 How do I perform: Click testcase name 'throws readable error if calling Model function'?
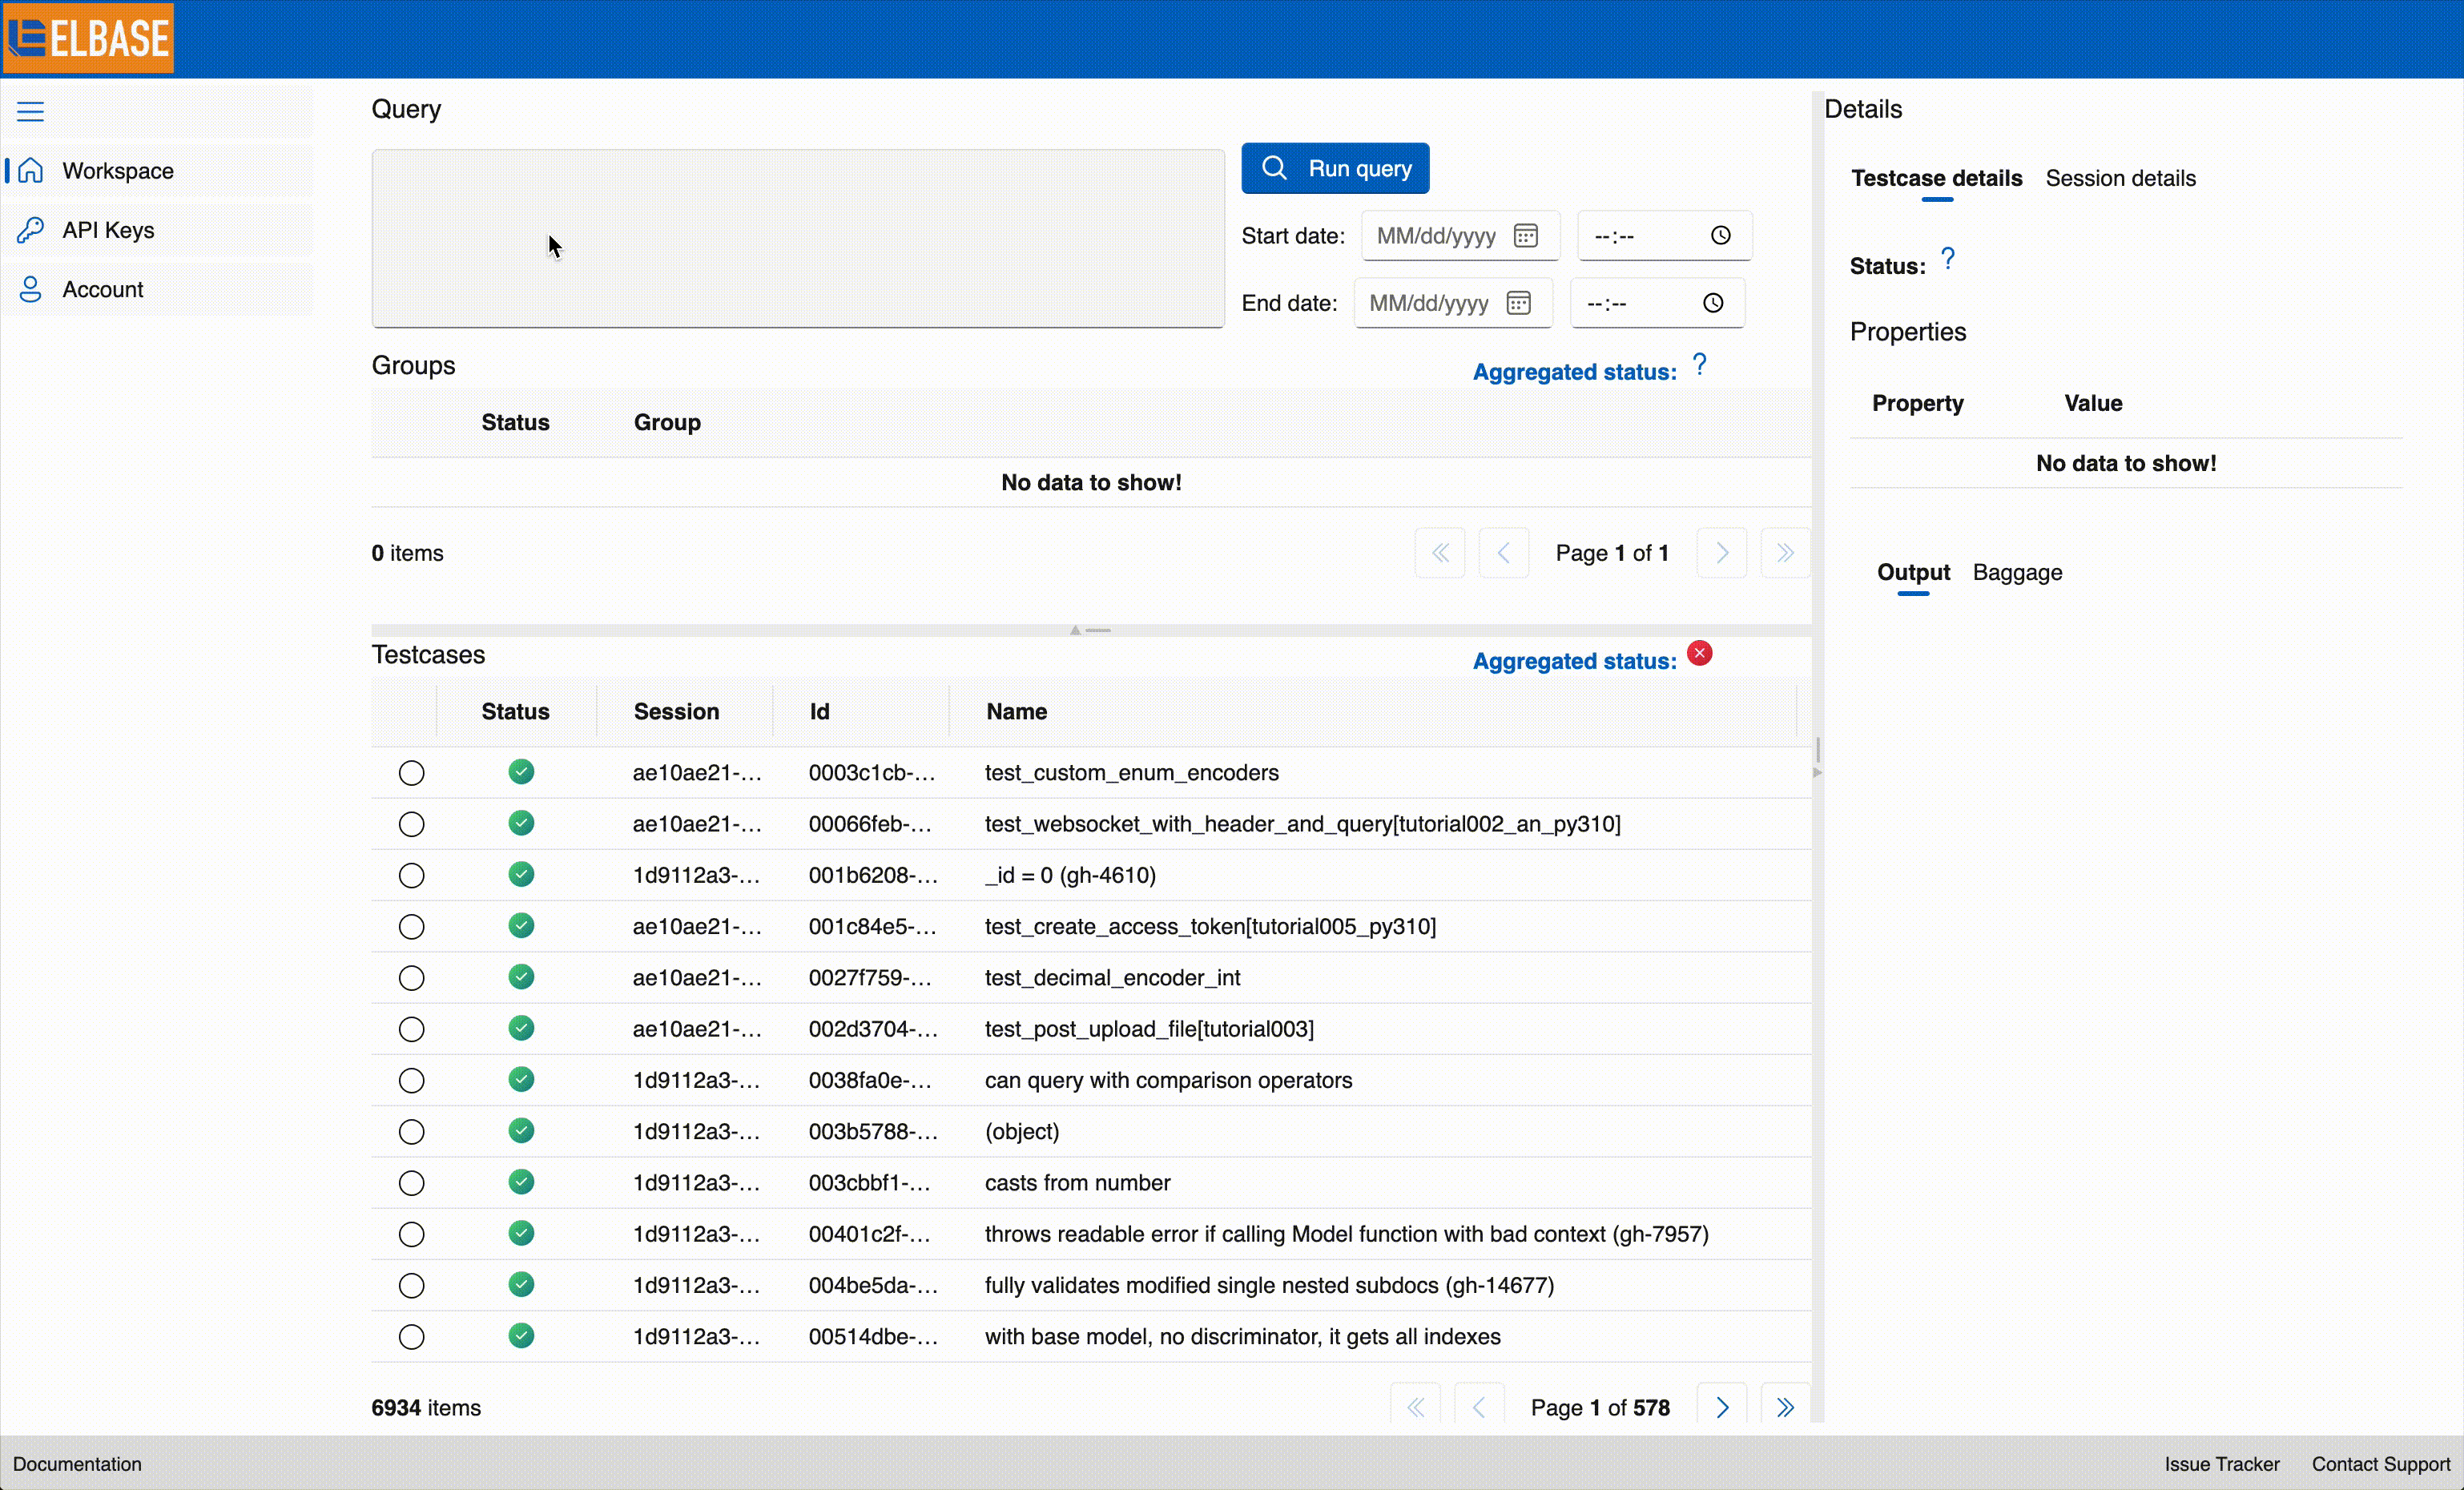pyautogui.click(x=1346, y=1234)
